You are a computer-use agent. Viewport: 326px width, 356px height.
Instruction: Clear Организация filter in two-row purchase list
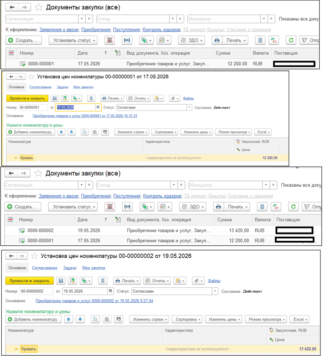click(89, 185)
